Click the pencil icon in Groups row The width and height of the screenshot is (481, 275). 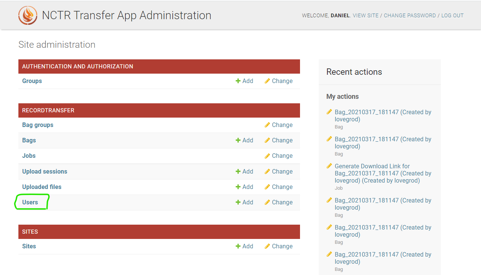(267, 81)
